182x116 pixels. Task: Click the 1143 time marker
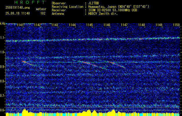[x=55, y=25]
